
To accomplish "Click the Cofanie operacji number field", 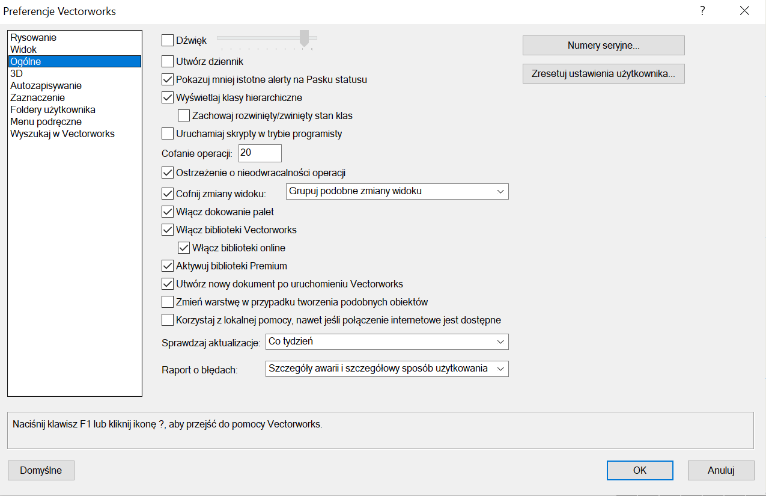I will pos(260,153).
